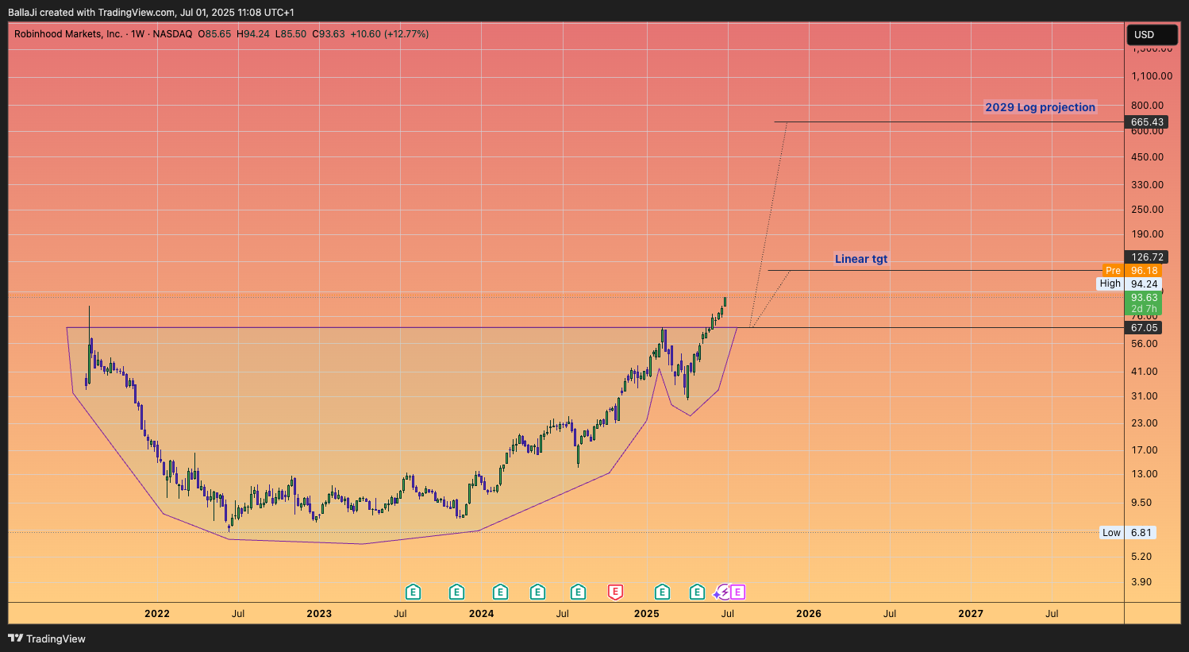Click the 2027 label on time axis
Viewport: 1189px width, 652px height.
[x=971, y=614]
